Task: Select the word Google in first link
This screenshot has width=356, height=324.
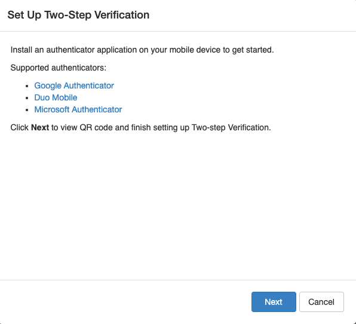Action: click(48, 85)
